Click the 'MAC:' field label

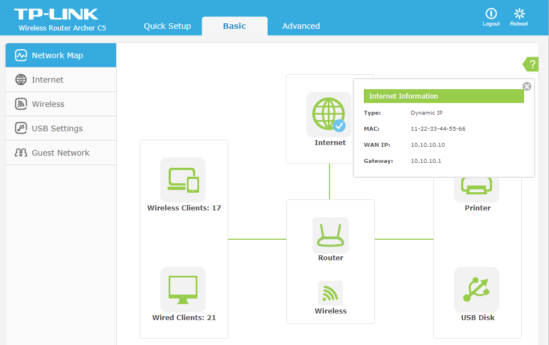coord(372,129)
